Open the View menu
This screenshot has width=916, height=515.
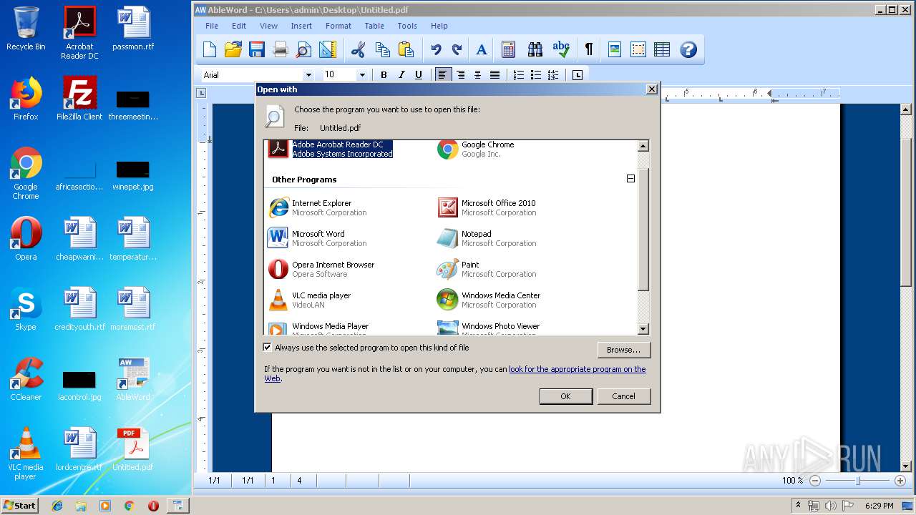[269, 26]
